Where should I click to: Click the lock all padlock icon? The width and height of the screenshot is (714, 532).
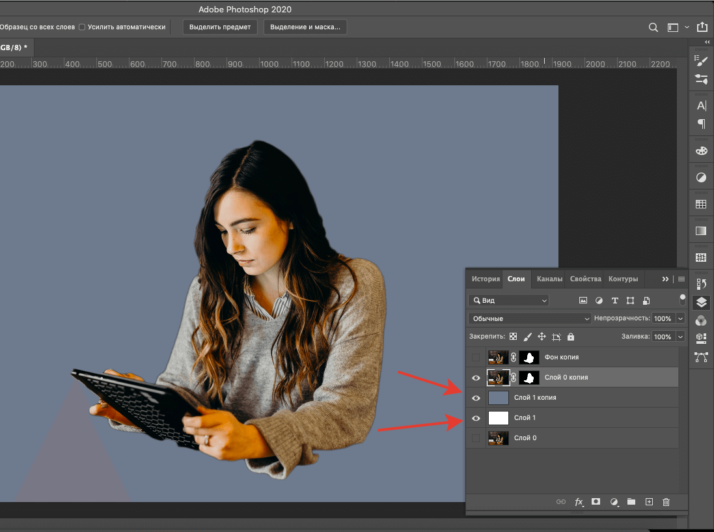[x=571, y=337]
